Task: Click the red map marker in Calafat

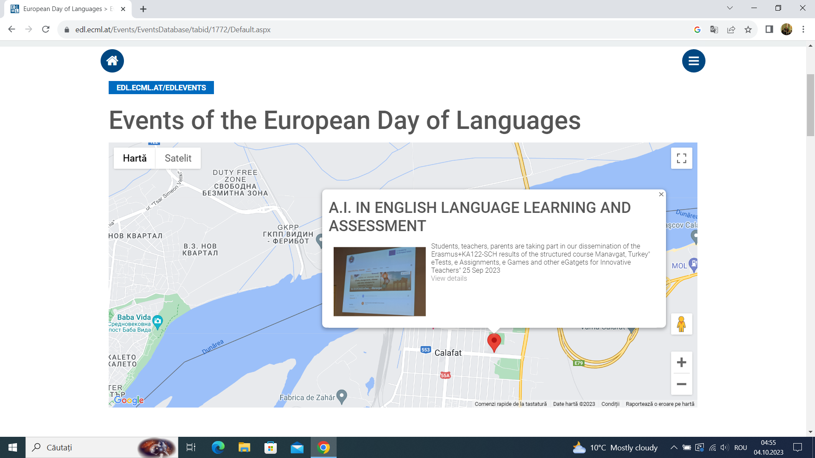Action: [494, 341]
